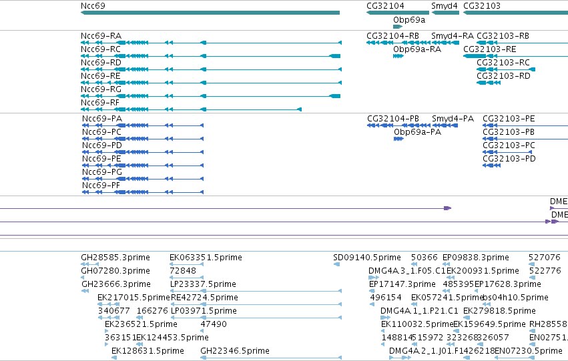Click protein CG32104-PB label
The image size is (568, 361).
coord(393,119)
